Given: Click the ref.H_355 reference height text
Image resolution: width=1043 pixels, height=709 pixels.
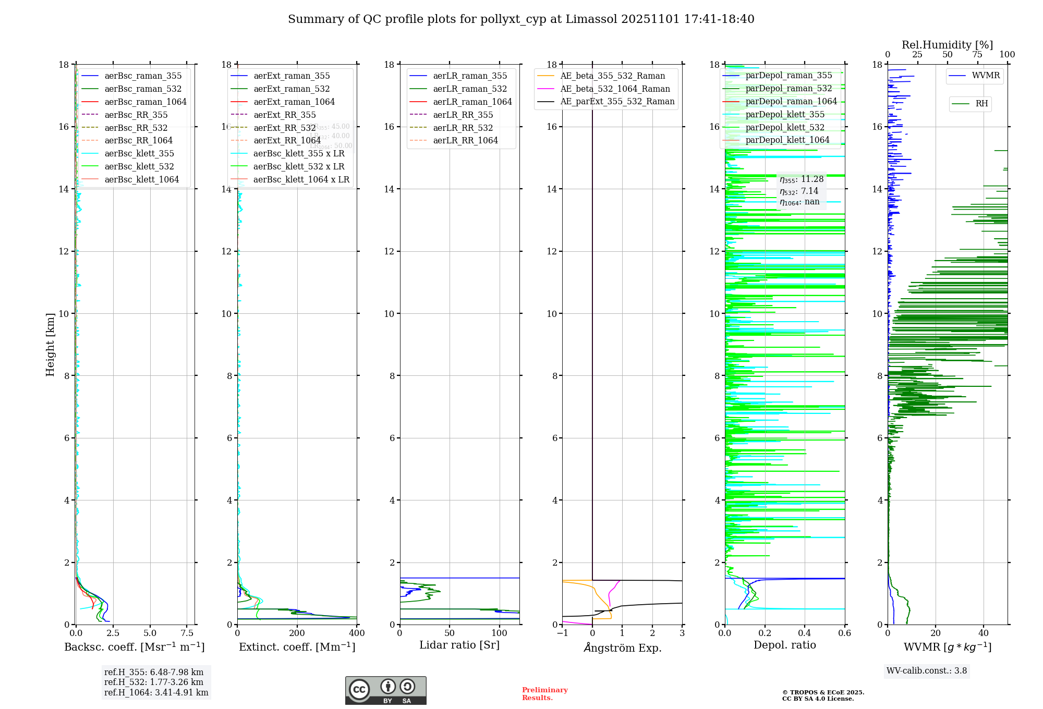Looking at the screenshot, I should click(154, 673).
